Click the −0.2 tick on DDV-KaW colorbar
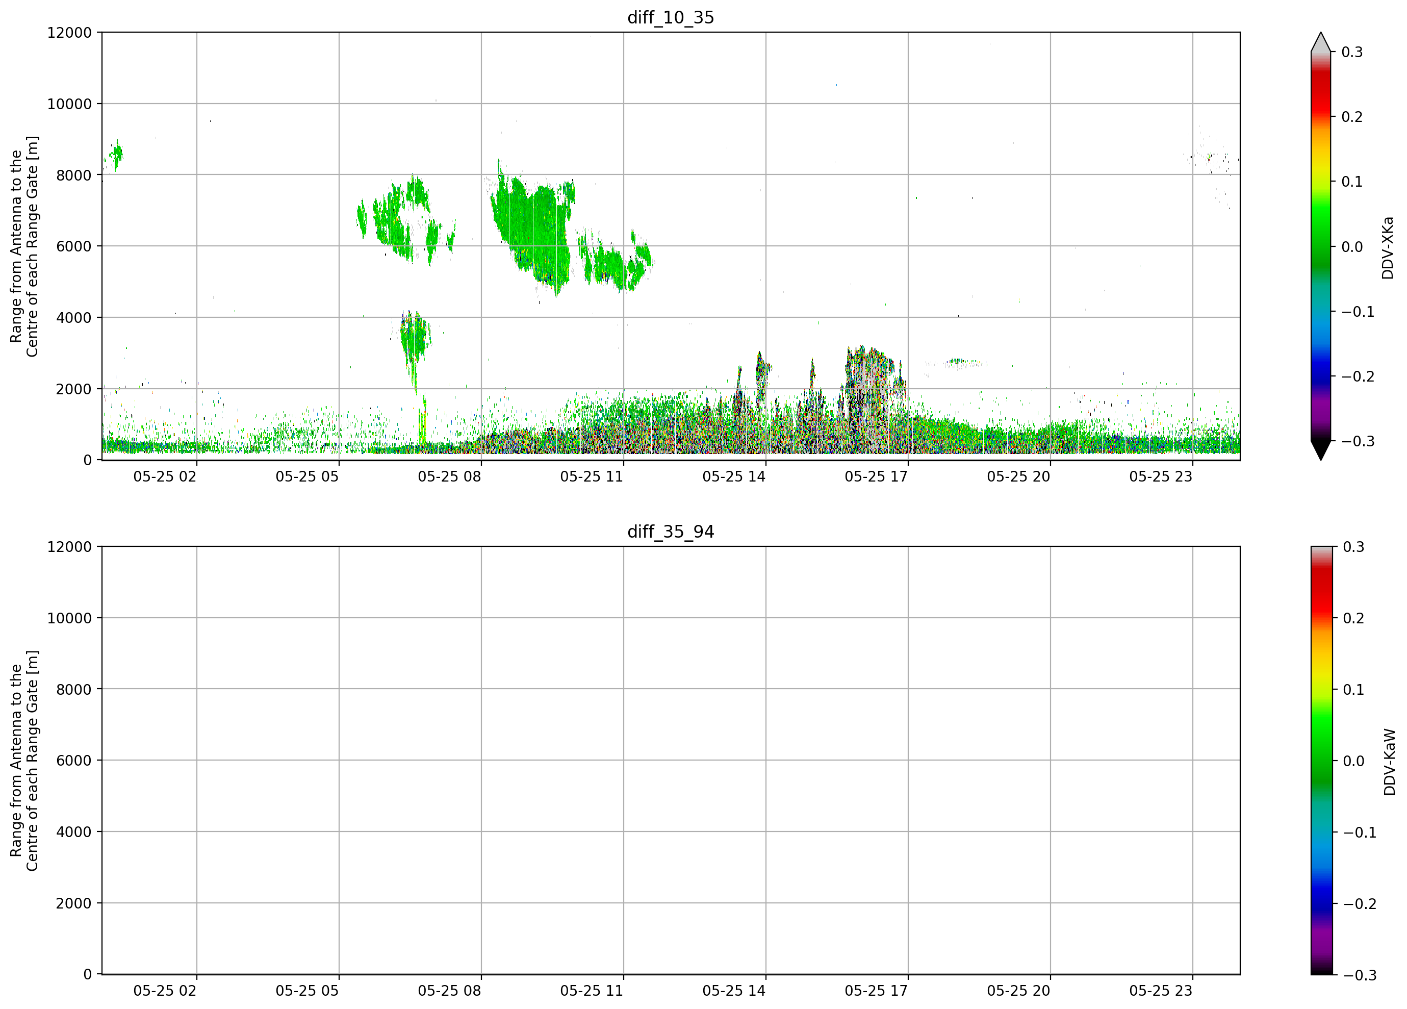 coord(1360,904)
